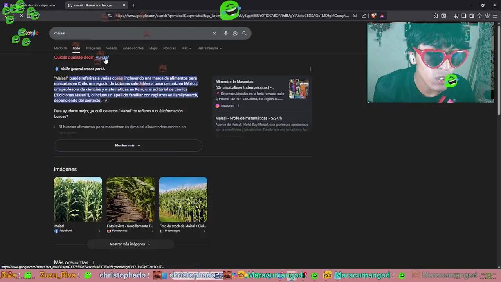
Task: Expand the Herramientas dropdown
Action: pyautogui.click(x=209, y=48)
